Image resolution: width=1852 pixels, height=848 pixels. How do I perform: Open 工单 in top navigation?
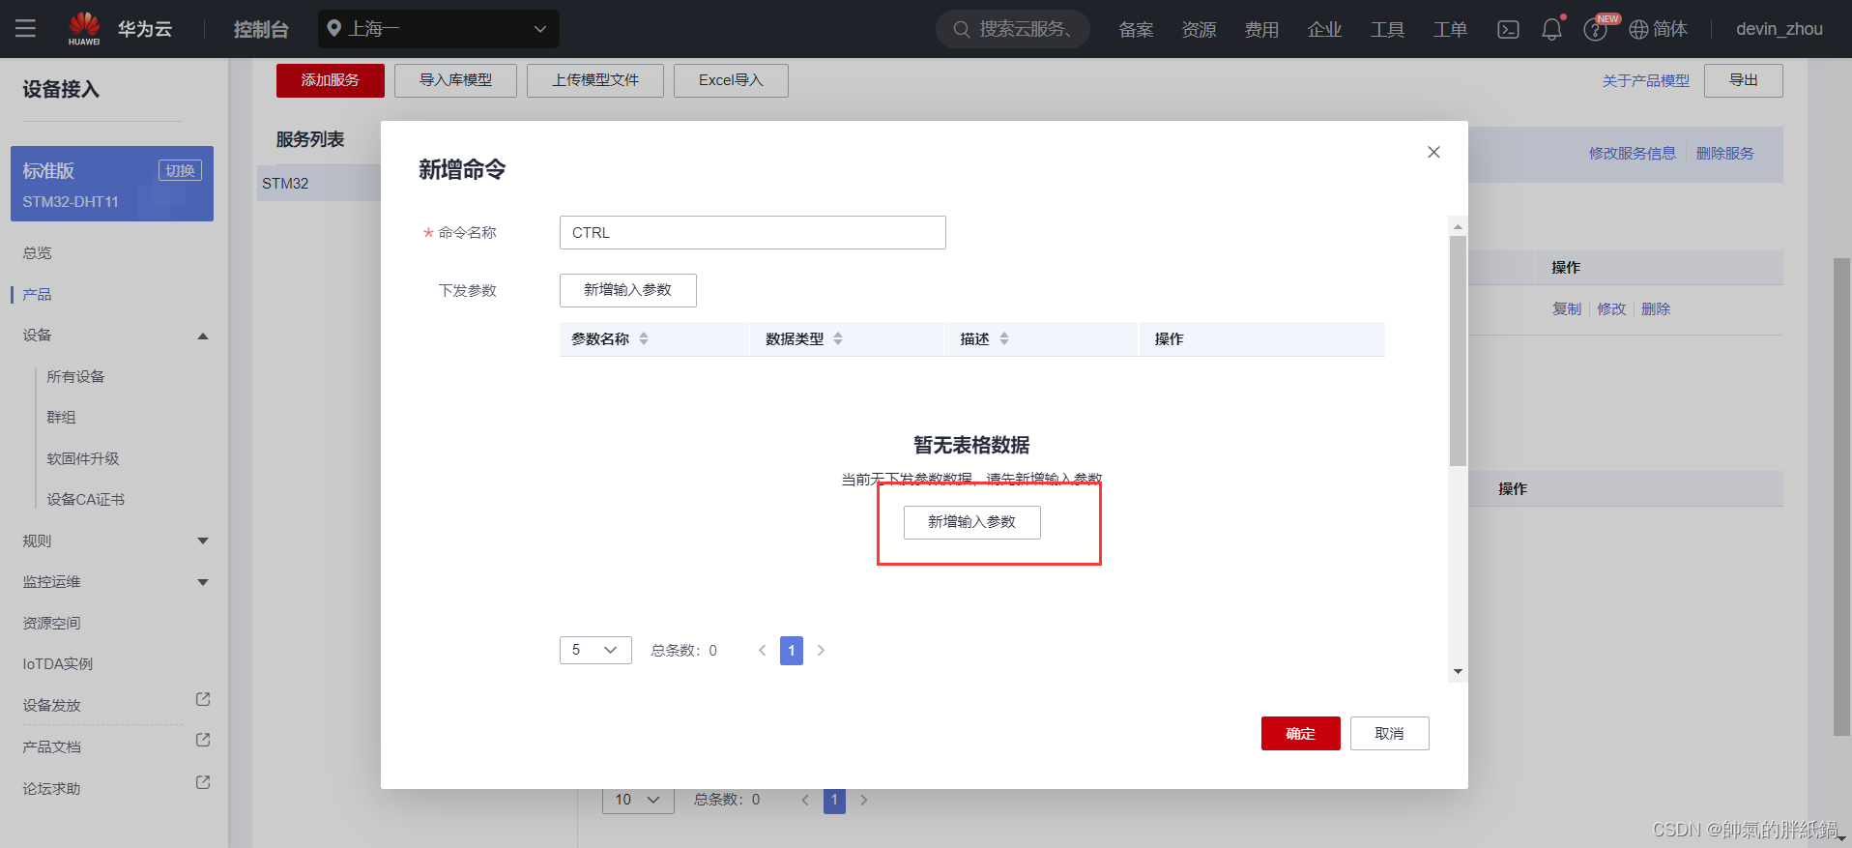[x=1450, y=29]
